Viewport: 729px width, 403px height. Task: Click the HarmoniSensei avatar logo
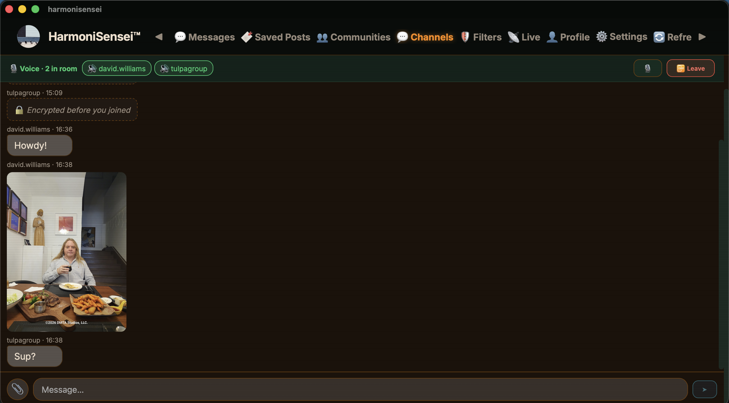click(28, 36)
